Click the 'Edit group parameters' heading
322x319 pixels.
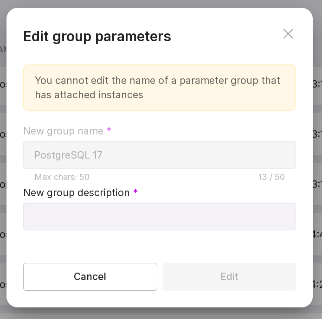pos(97,36)
